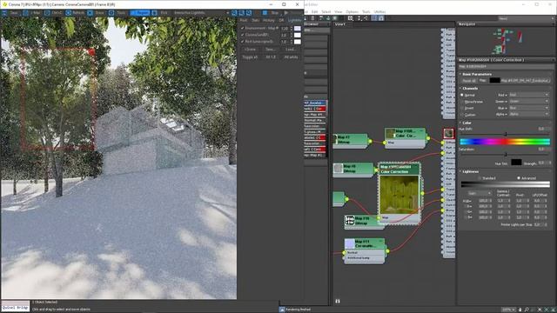Collapse the Channels rollout
The height and width of the screenshot is (313, 557).
point(470,89)
